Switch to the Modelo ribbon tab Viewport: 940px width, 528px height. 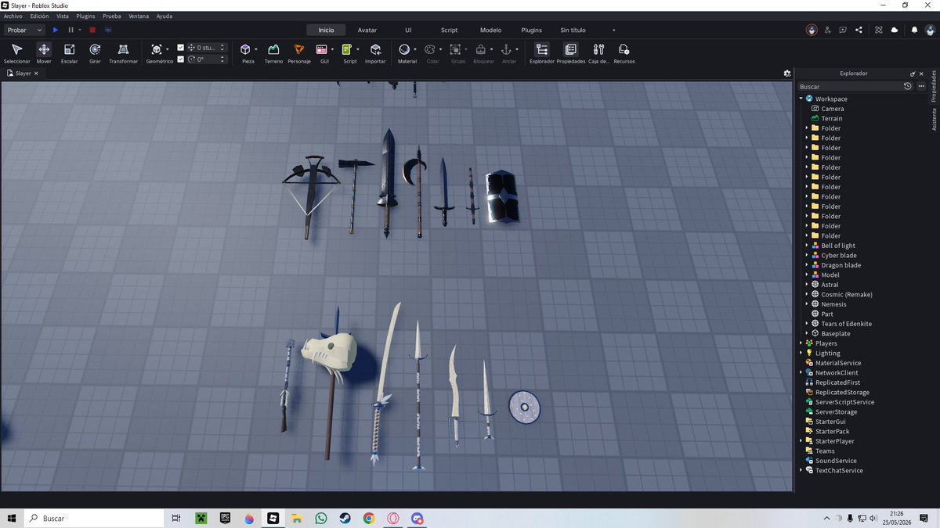490,30
